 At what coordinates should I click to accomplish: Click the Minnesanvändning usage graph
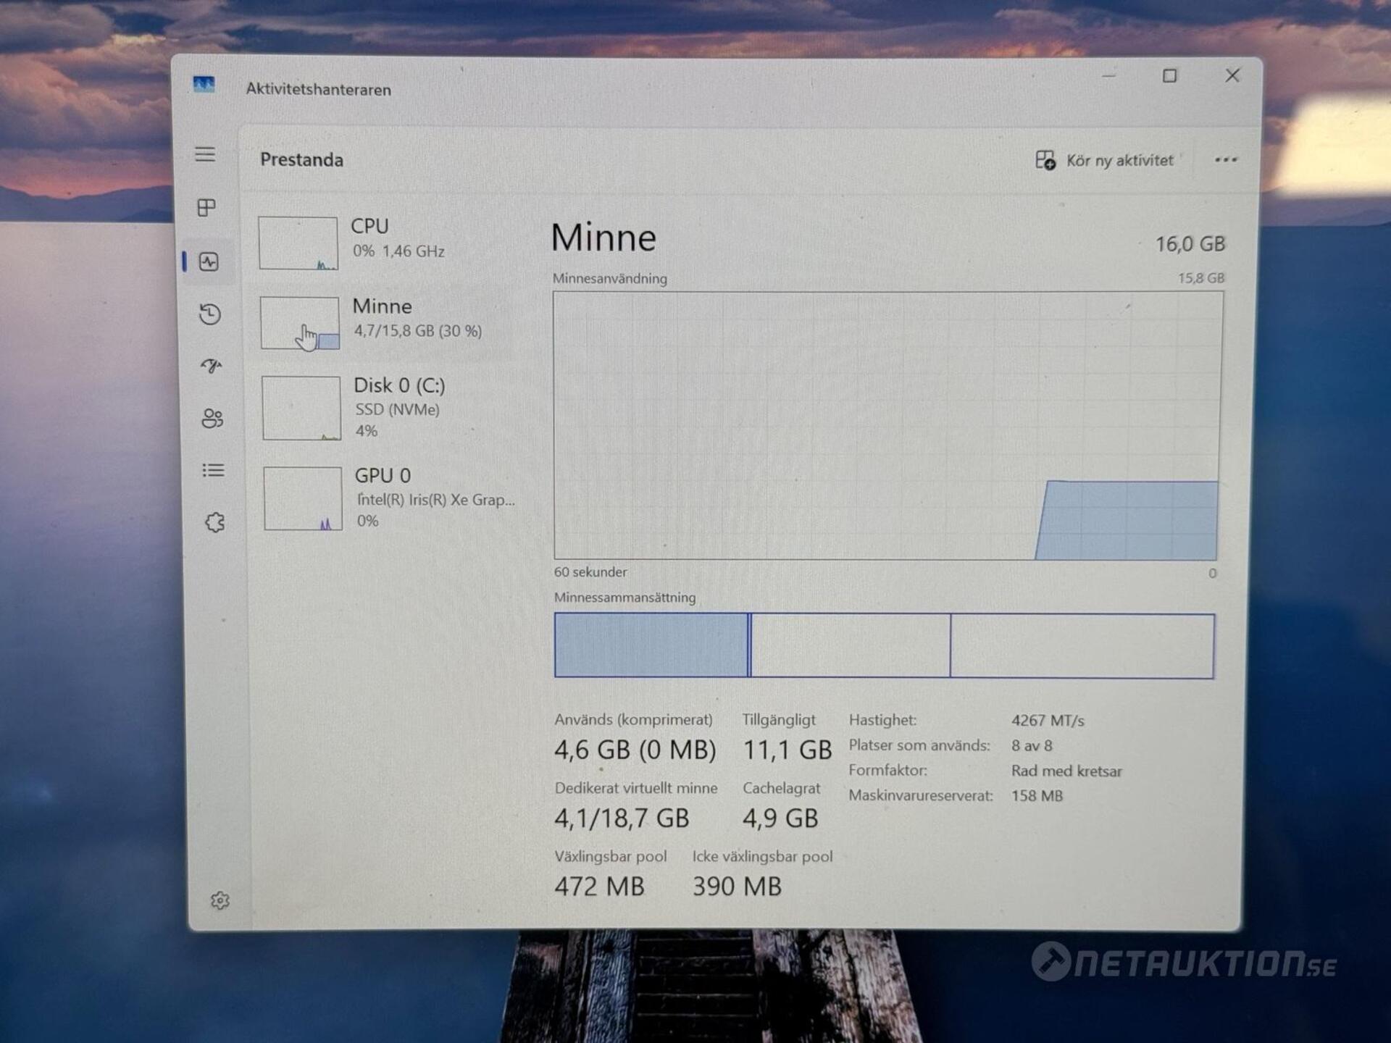click(x=887, y=425)
